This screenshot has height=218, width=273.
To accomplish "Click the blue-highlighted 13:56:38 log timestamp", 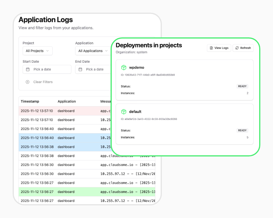I will coord(37,147).
